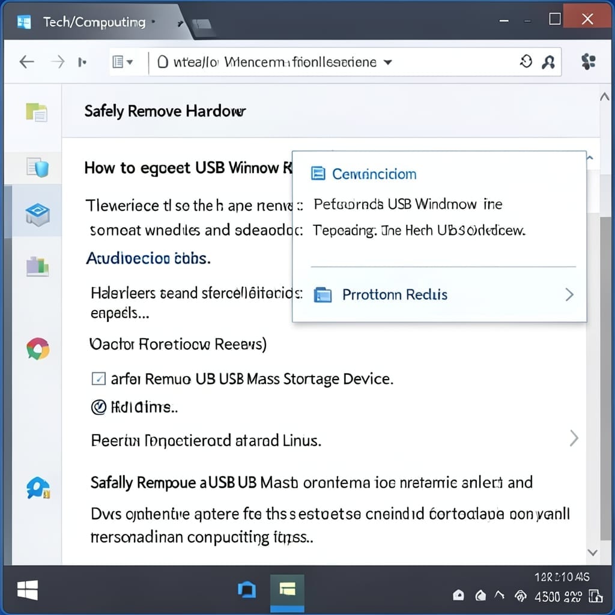615x615 pixels.
Task: Open the Windows Start button
Action: pyautogui.click(x=28, y=590)
